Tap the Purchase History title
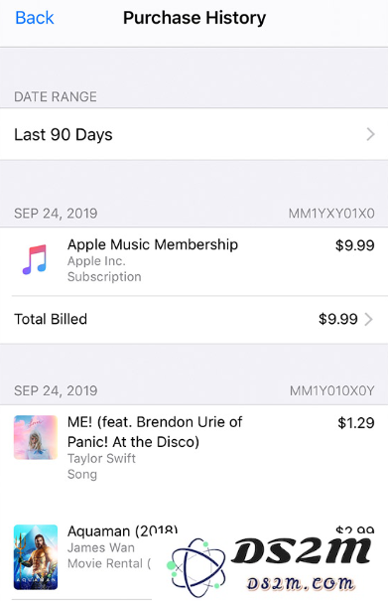Viewport: 388px width, 601px height. (194, 18)
